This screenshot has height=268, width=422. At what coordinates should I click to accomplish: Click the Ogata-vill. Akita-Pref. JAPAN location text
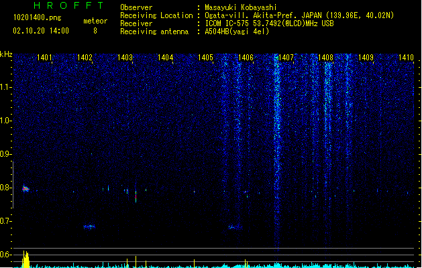coord(299,15)
